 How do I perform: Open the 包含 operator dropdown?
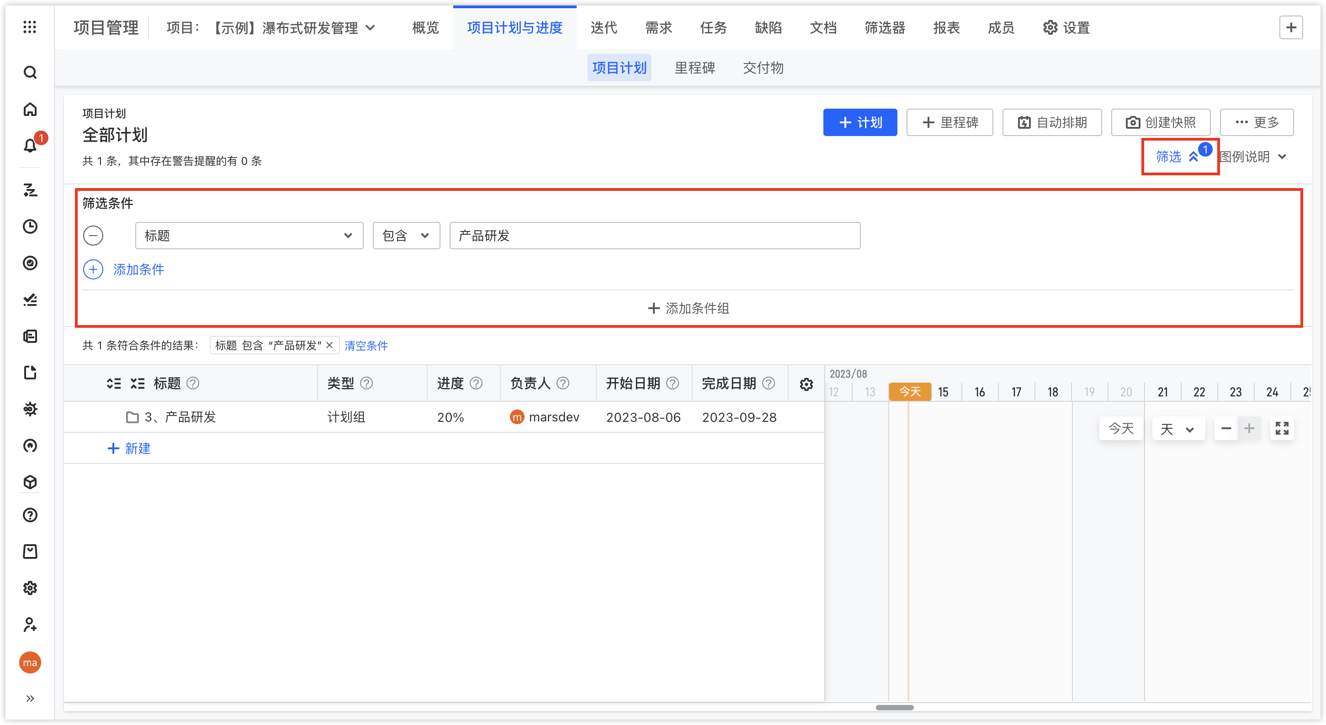tap(406, 236)
